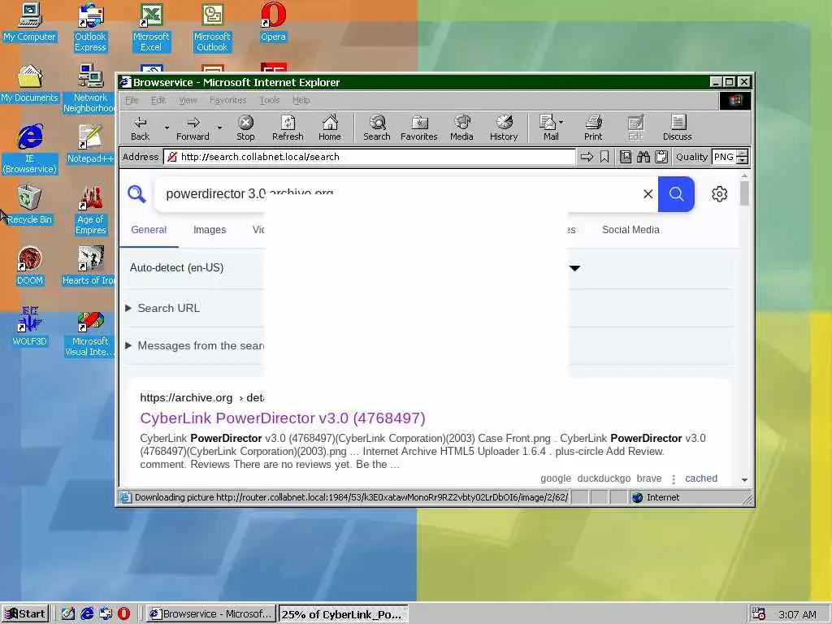Click the clipboard icon near Quality
832x624 pixels.
[x=661, y=157]
